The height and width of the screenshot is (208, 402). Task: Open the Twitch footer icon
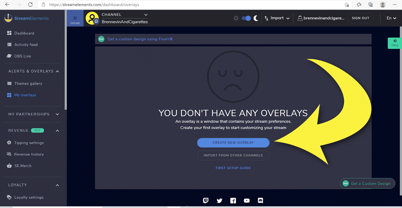pos(206,200)
